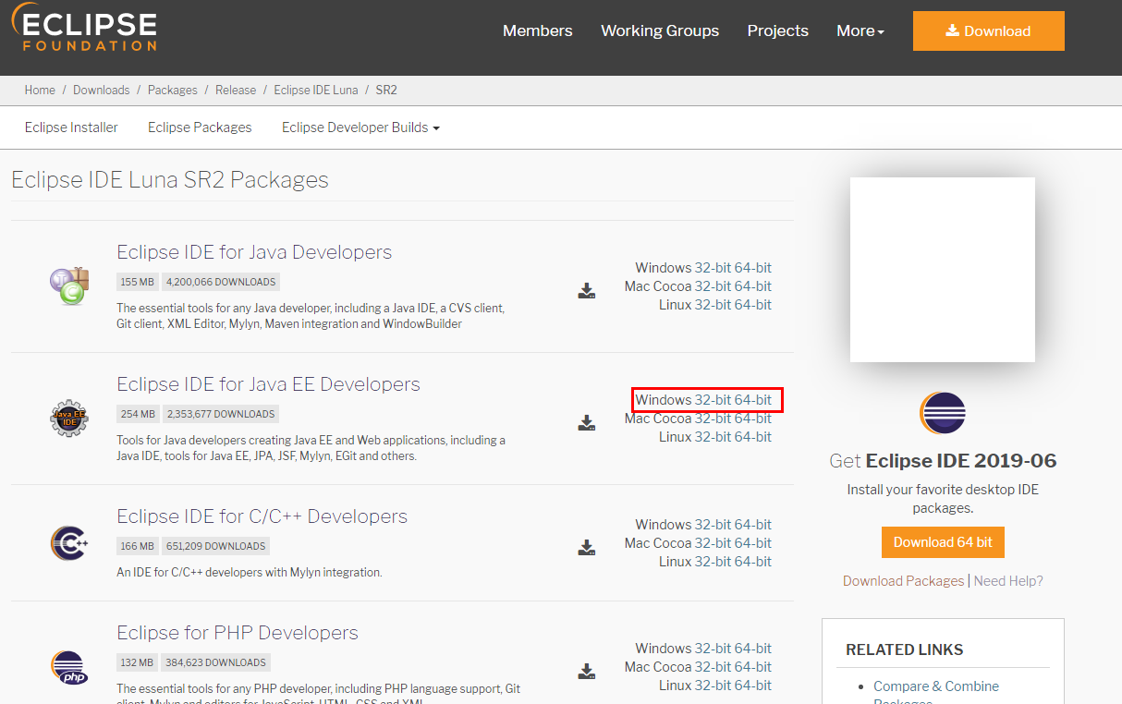1122x704 pixels.
Task: Open the More dropdown menu
Action: pos(860,30)
